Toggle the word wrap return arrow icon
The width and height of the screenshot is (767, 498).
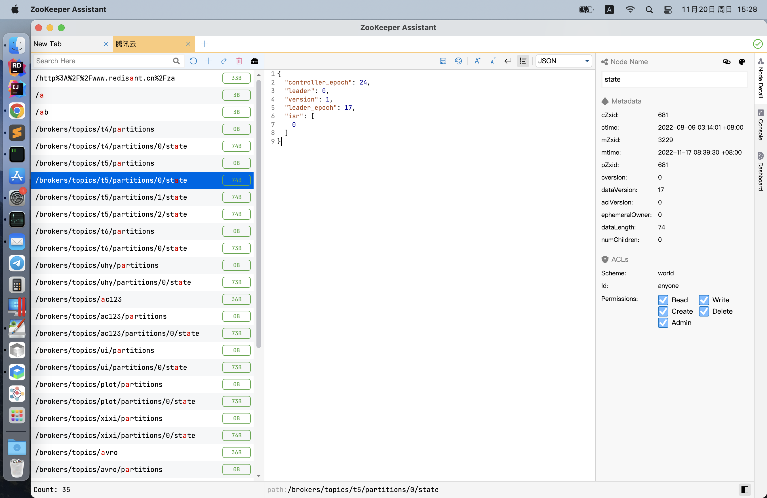507,61
